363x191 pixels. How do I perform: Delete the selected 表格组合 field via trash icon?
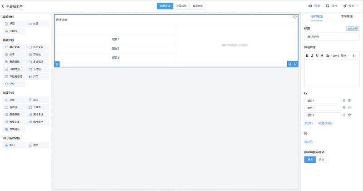(x=295, y=64)
